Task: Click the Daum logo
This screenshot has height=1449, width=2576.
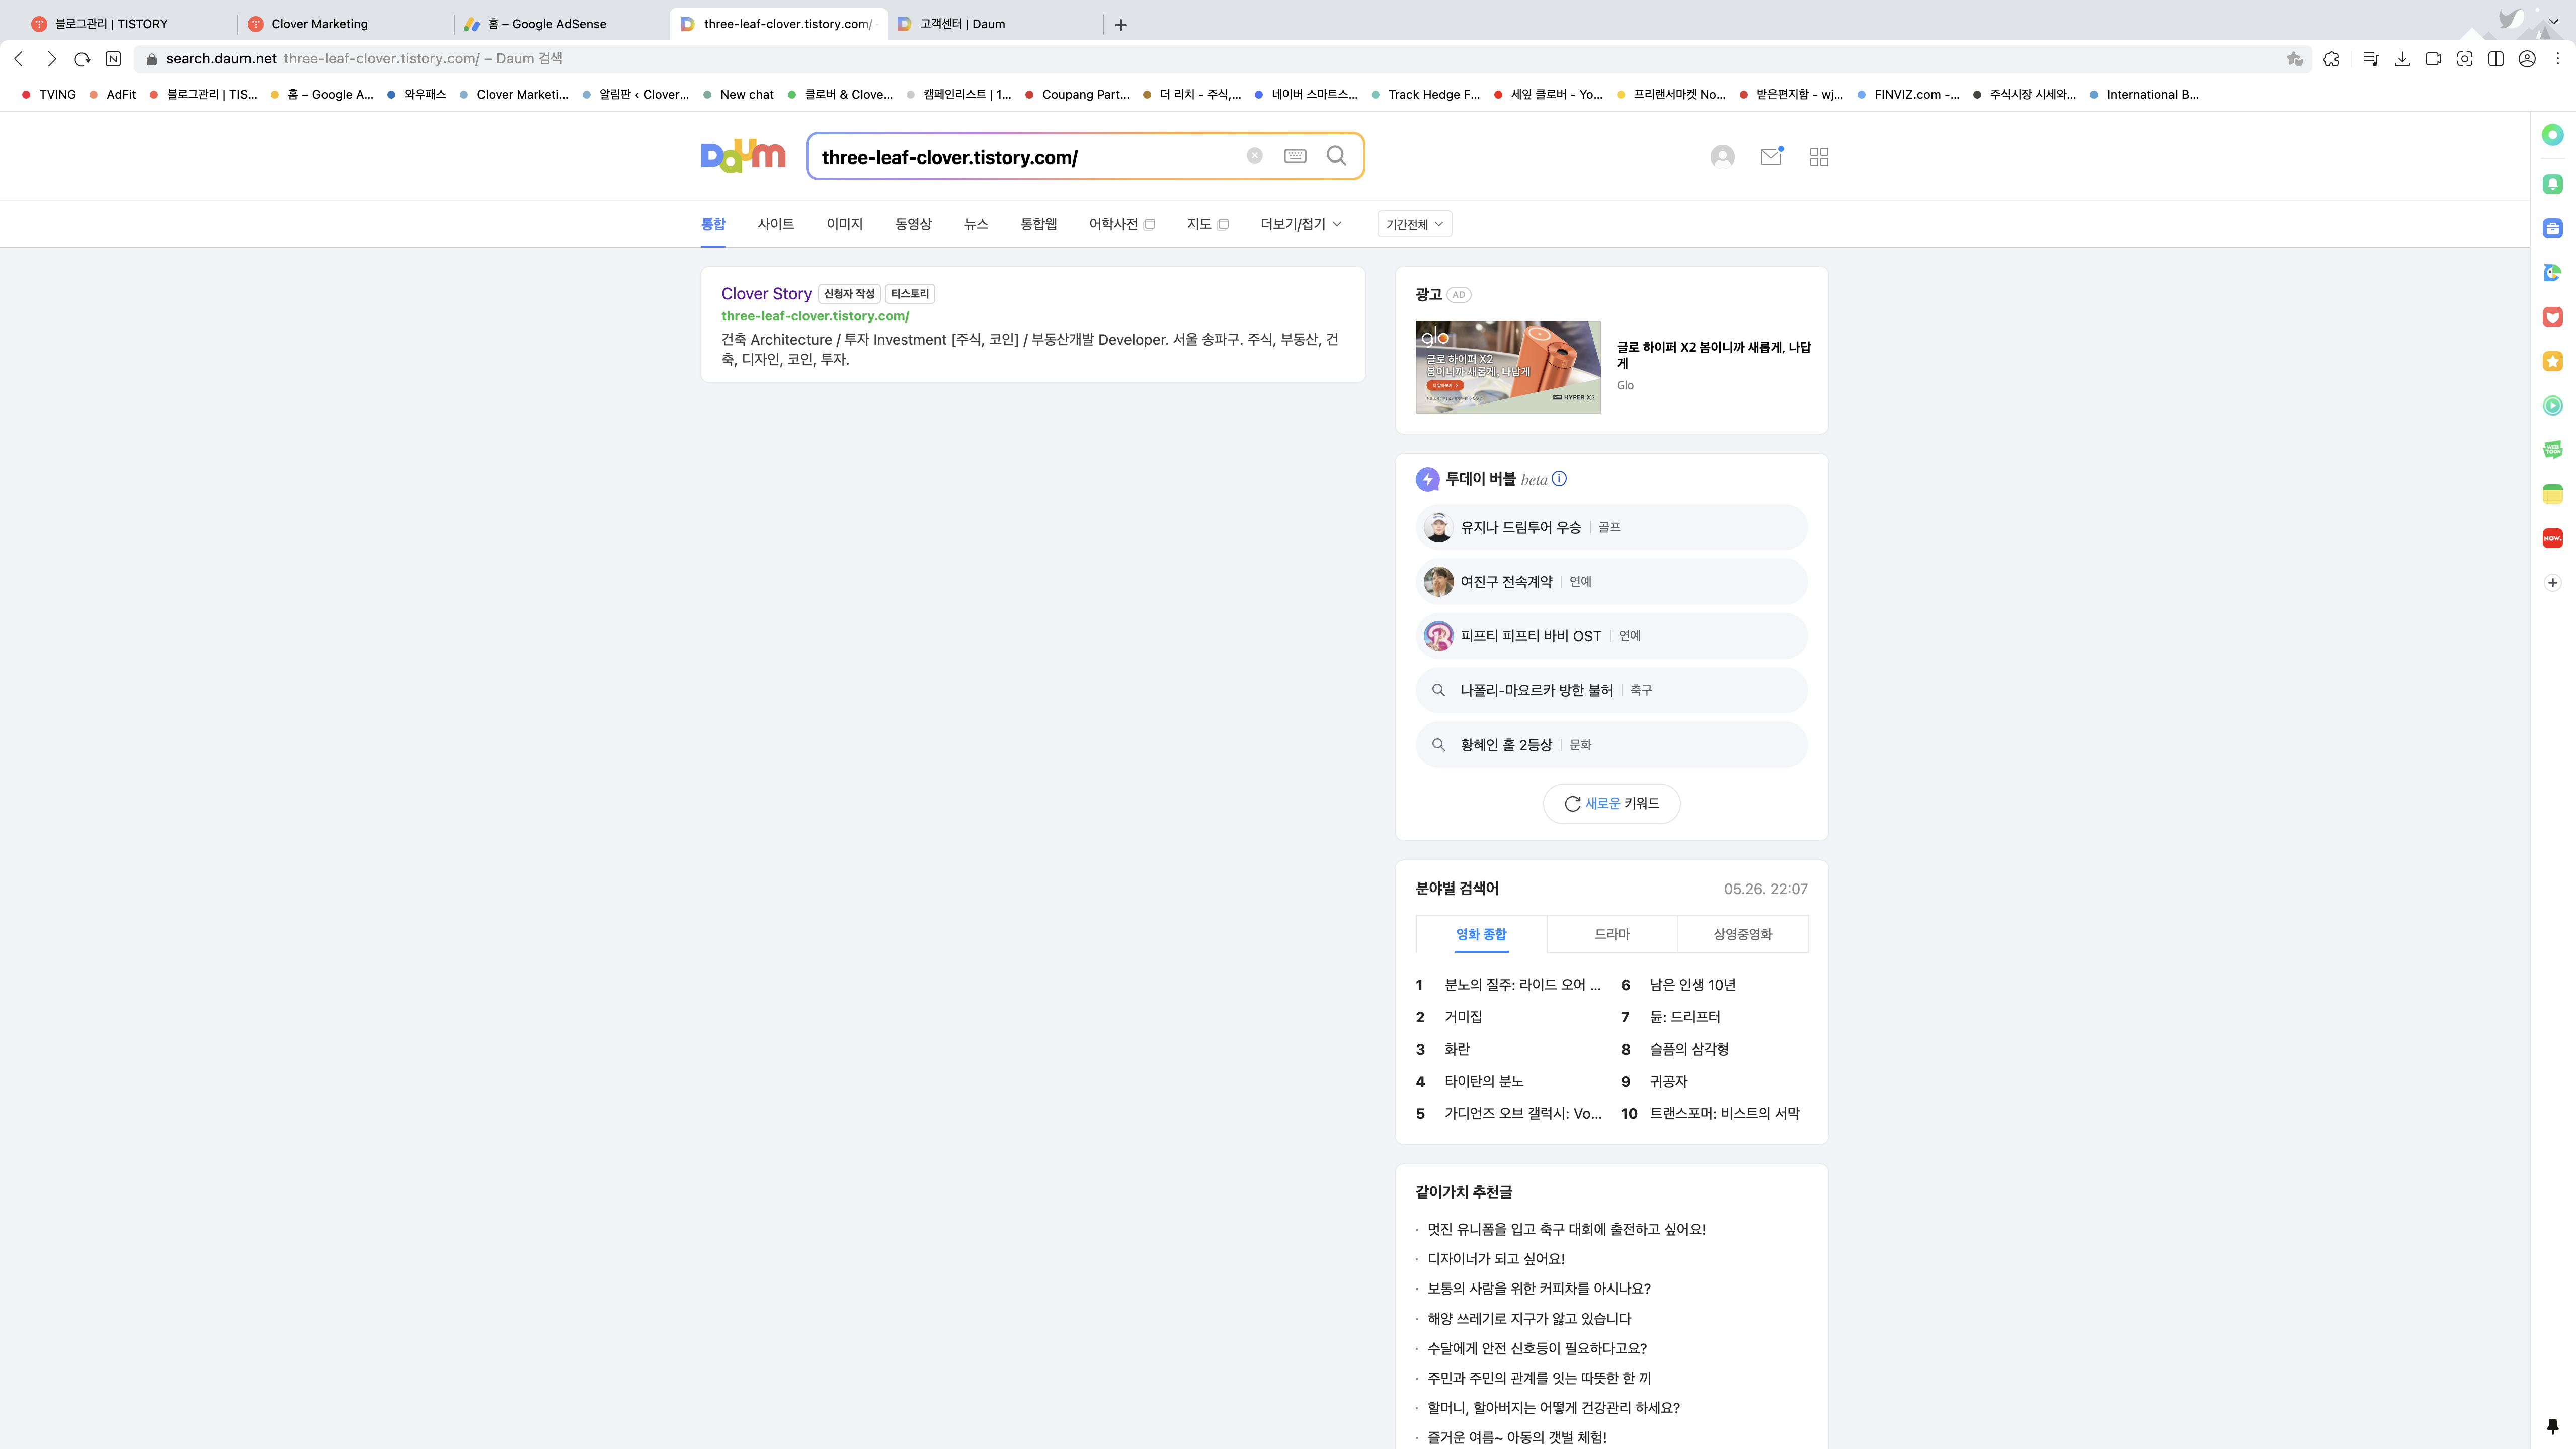Action: 743,156
